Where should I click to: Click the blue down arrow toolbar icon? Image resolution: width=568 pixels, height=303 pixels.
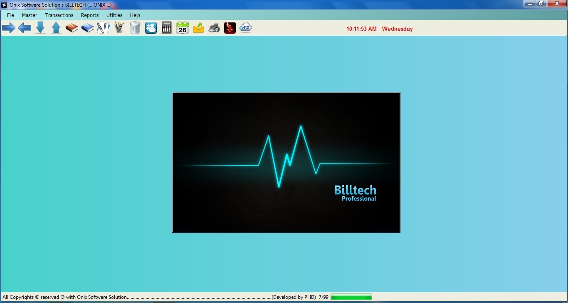click(40, 28)
